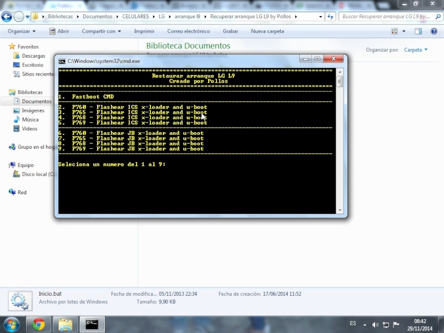The width and height of the screenshot is (444, 333).
Task: Click the file size 9,90 KB
Action: pyautogui.click(x=167, y=302)
